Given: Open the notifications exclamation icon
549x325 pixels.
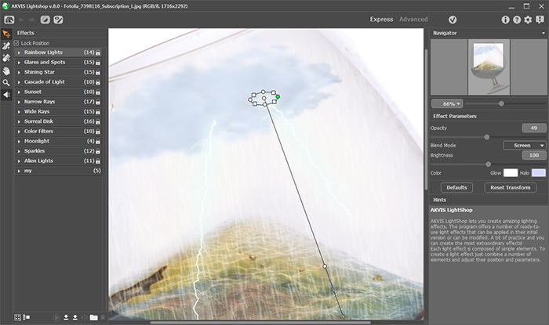Looking at the screenshot, I should point(540,20).
